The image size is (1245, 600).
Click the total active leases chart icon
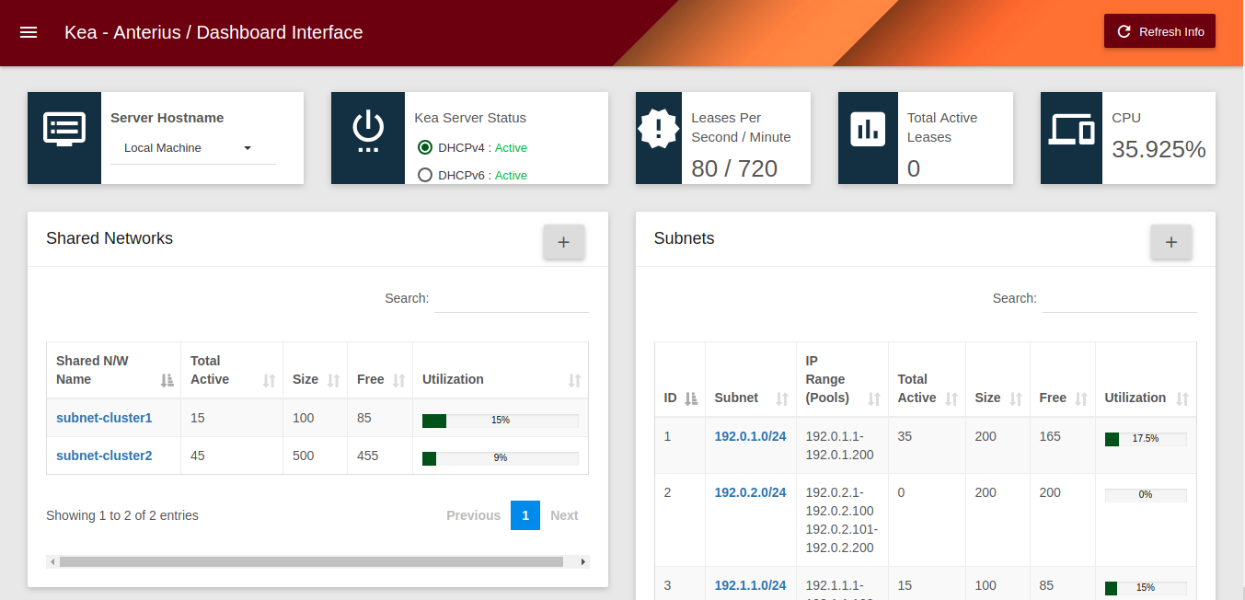coord(867,129)
